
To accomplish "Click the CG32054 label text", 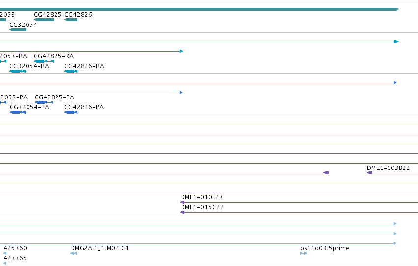I will (23, 24).
